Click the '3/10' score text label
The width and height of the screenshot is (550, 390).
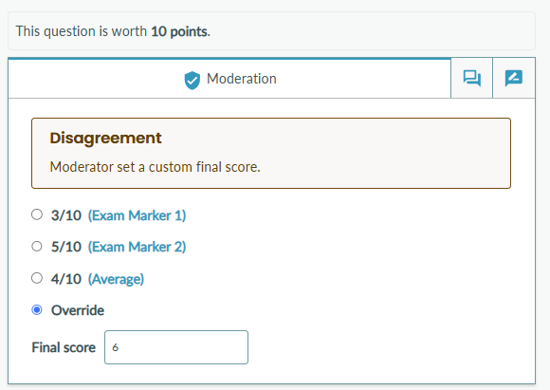point(66,215)
